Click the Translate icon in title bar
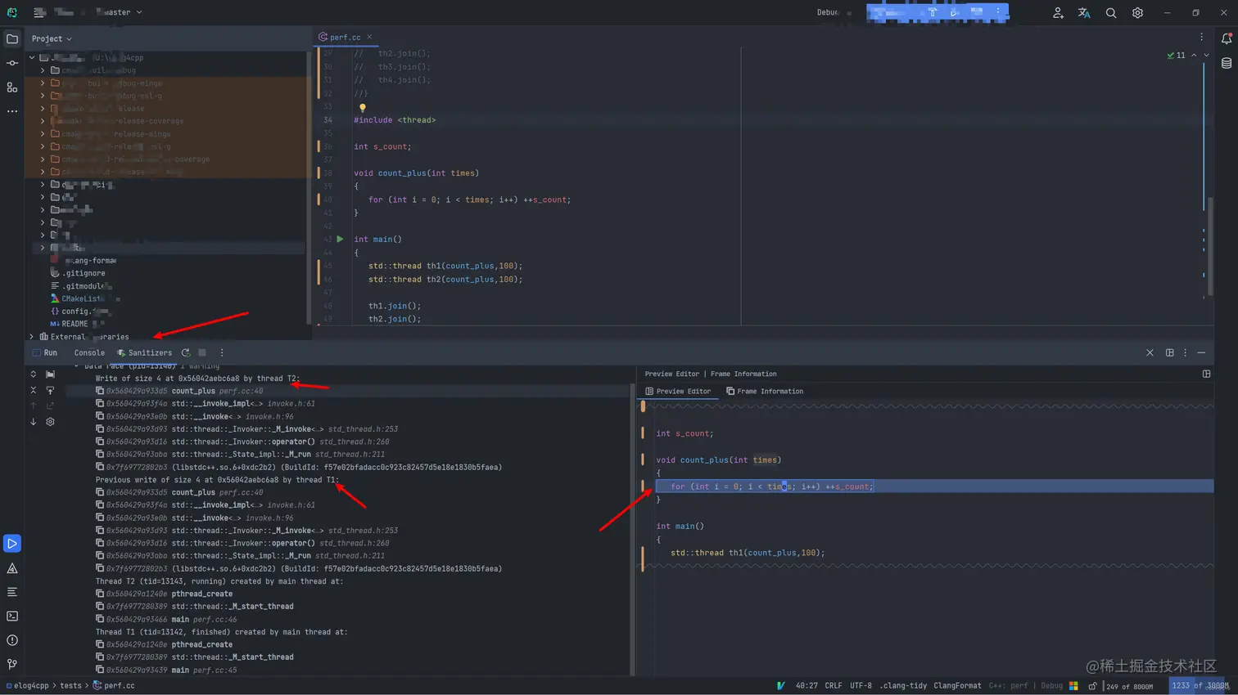This screenshot has width=1238, height=695. point(1084,13)
